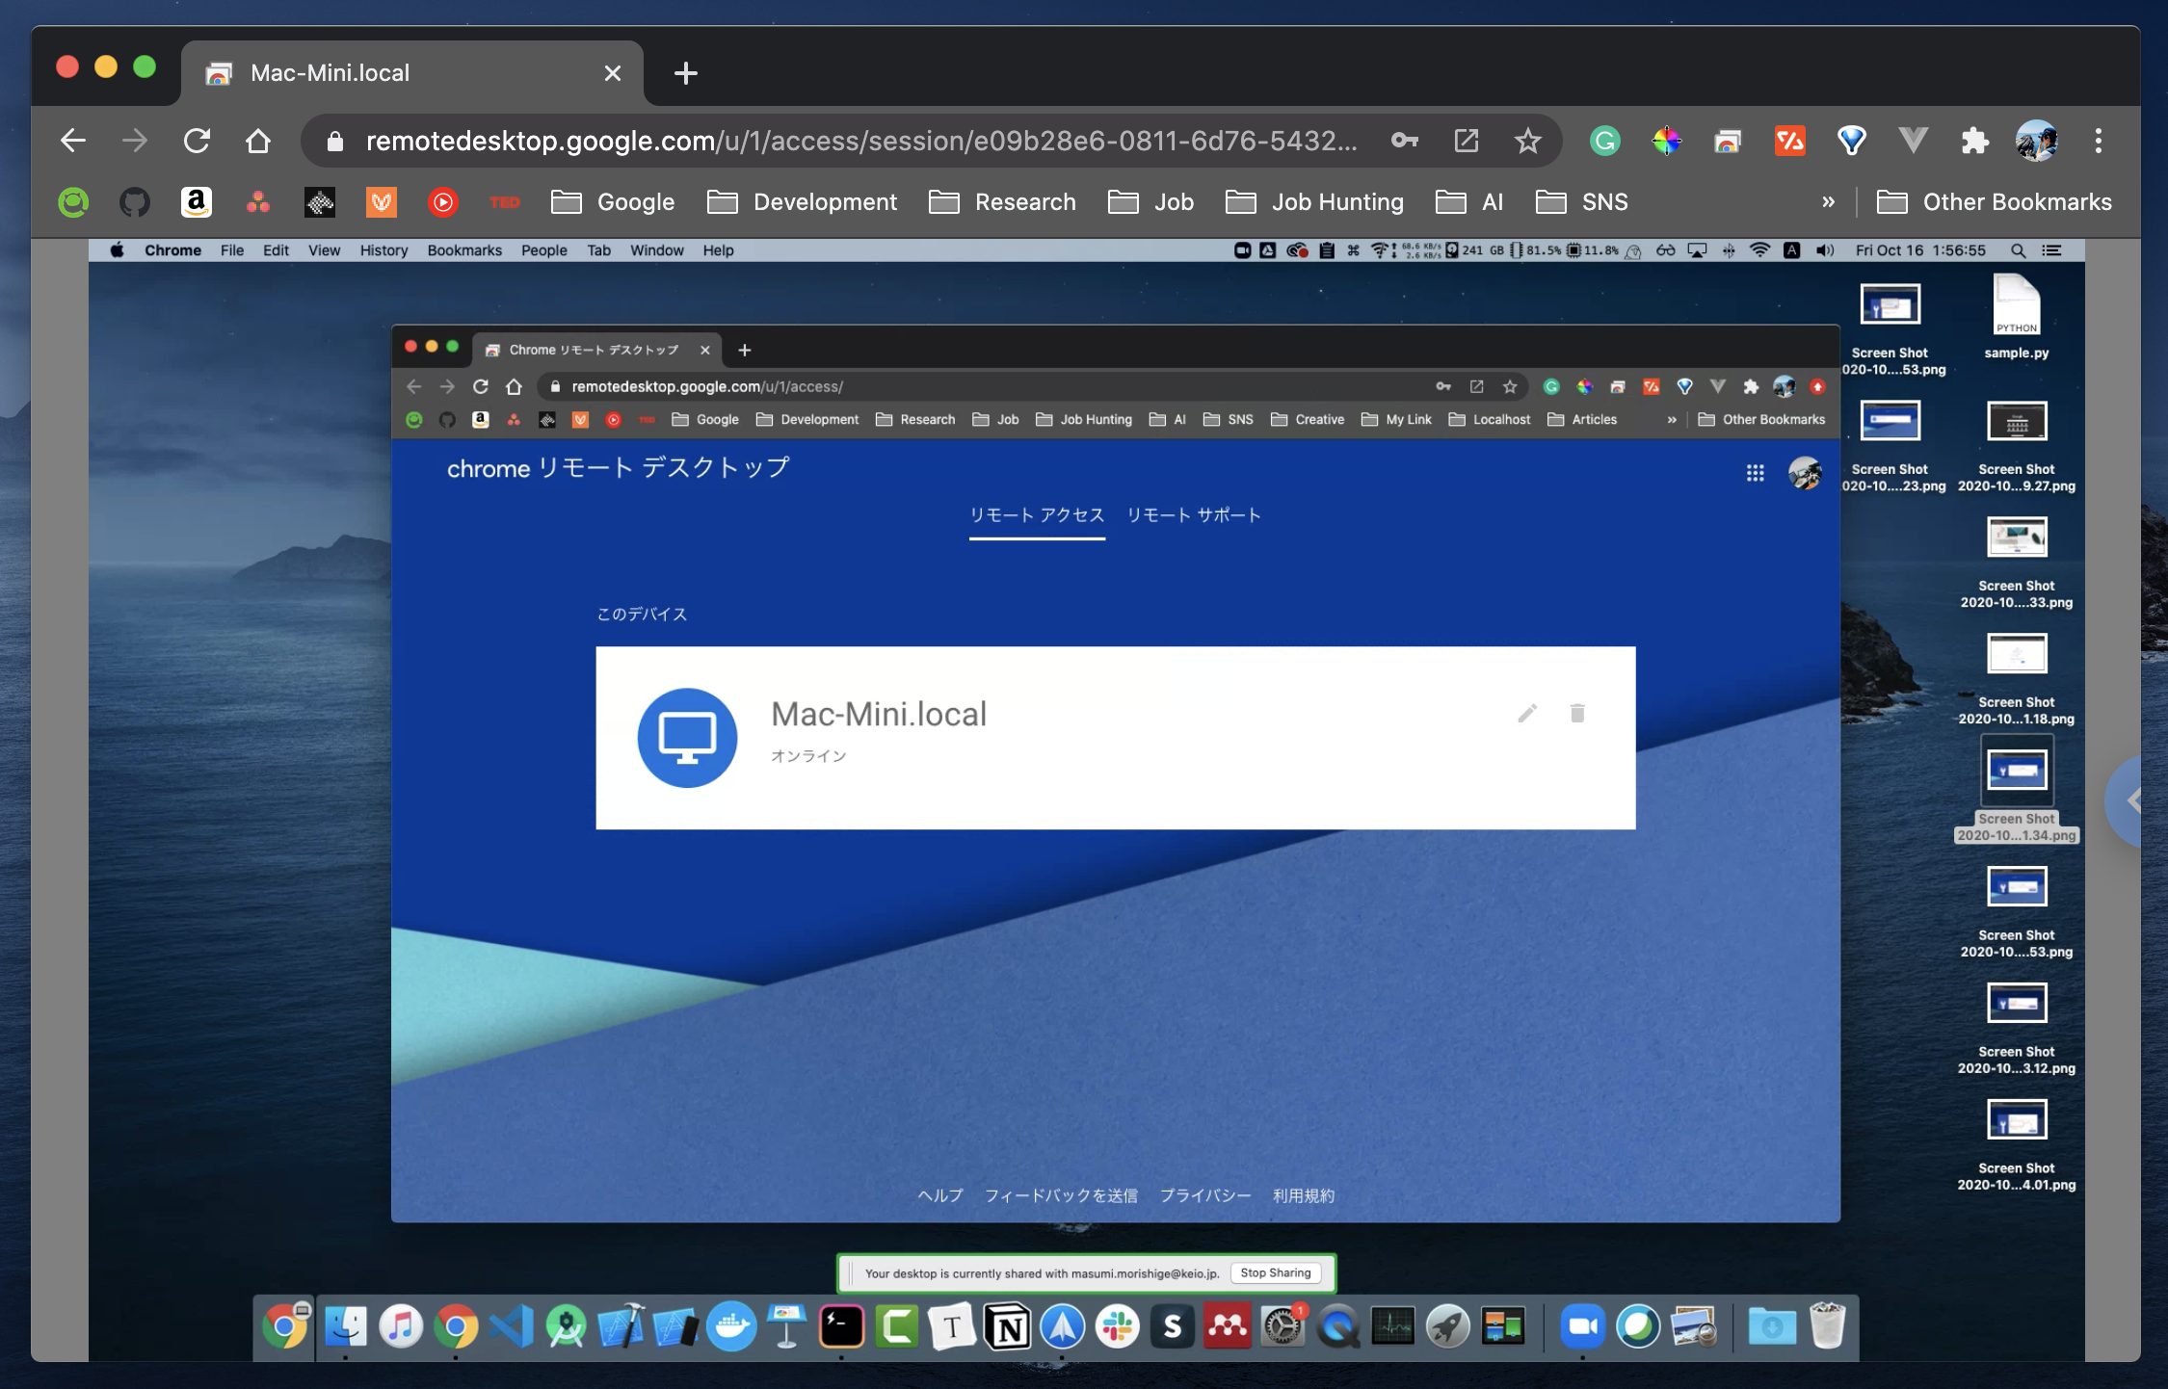Launch Zoom from the remote Dock
This screenshot has width=2168, height=1389.
[1582, 1327]
